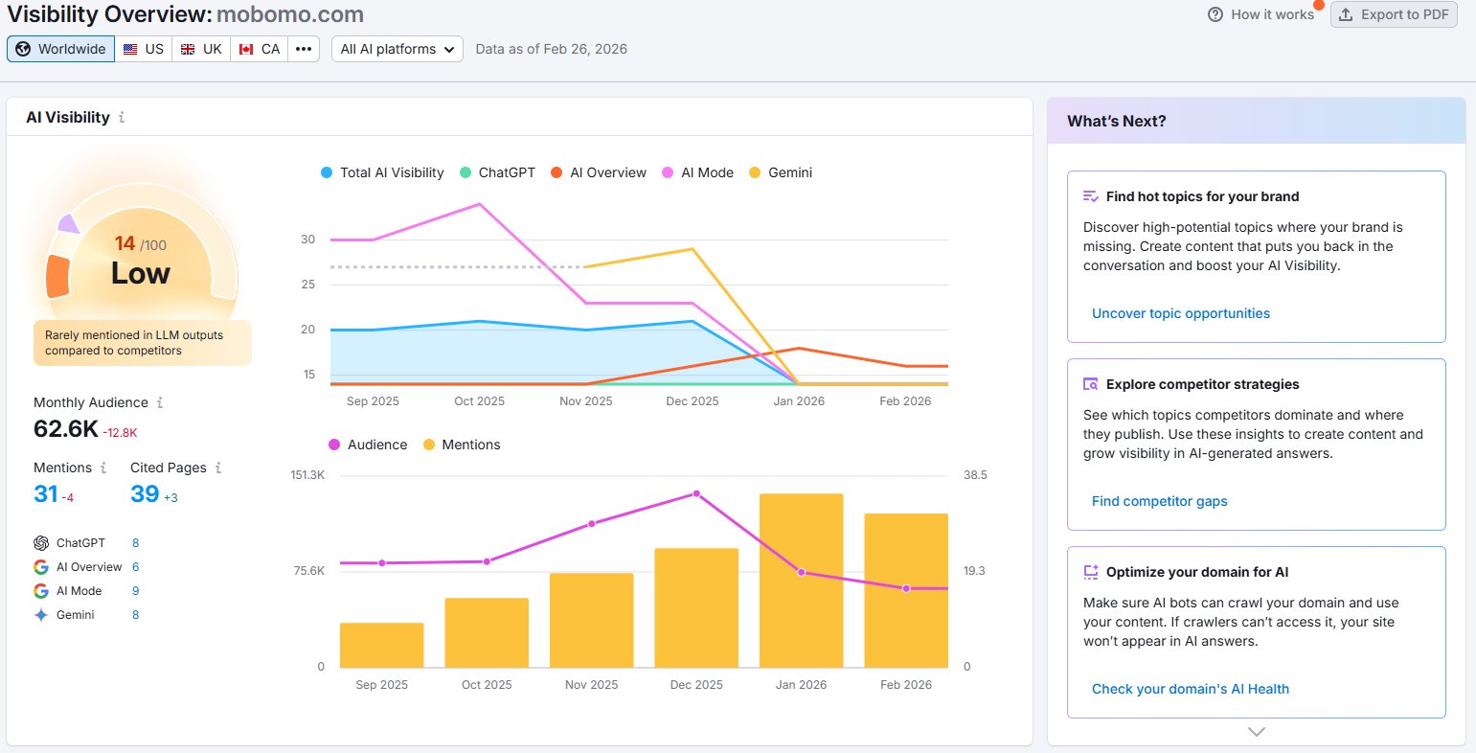
Task: Click the Nov 2025 mentions bar
Action: (591, 620)
